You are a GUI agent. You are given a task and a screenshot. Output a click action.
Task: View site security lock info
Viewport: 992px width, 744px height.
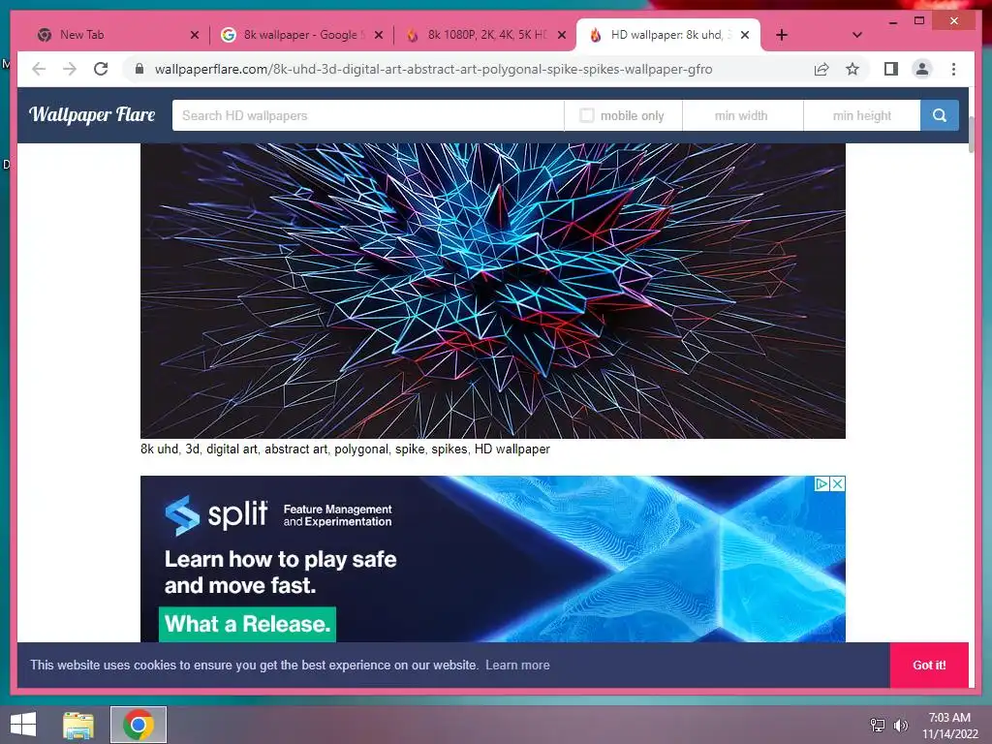(x=139, y=69)
